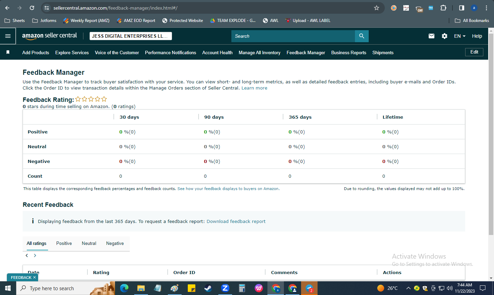494x295 pixels.
Task: Switch to the Positive feedback tab
Action: [64, 244]
